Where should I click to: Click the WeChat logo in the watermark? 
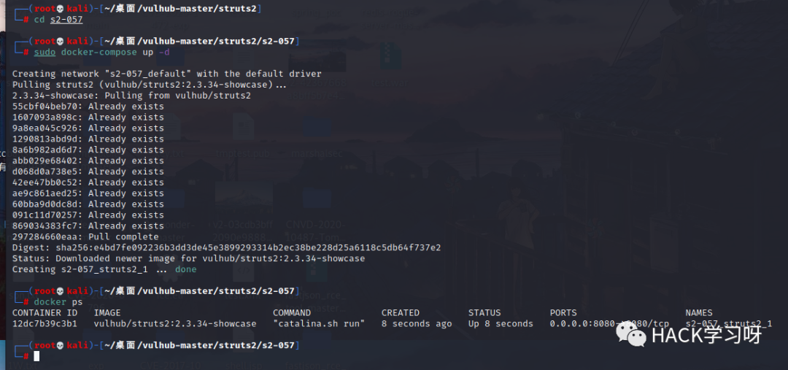tap(631, 334)
